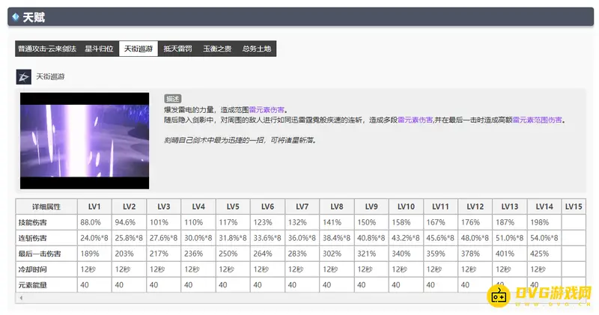
Task: Click the table's horizontal scrollbar track
Action: (x=299, y=298)
